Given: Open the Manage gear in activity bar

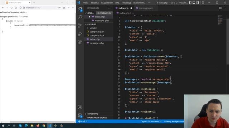Looking at the screenshot, I should click(x=80, y=115).
